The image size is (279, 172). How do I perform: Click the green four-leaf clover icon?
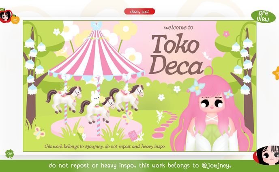pos(10,154)
